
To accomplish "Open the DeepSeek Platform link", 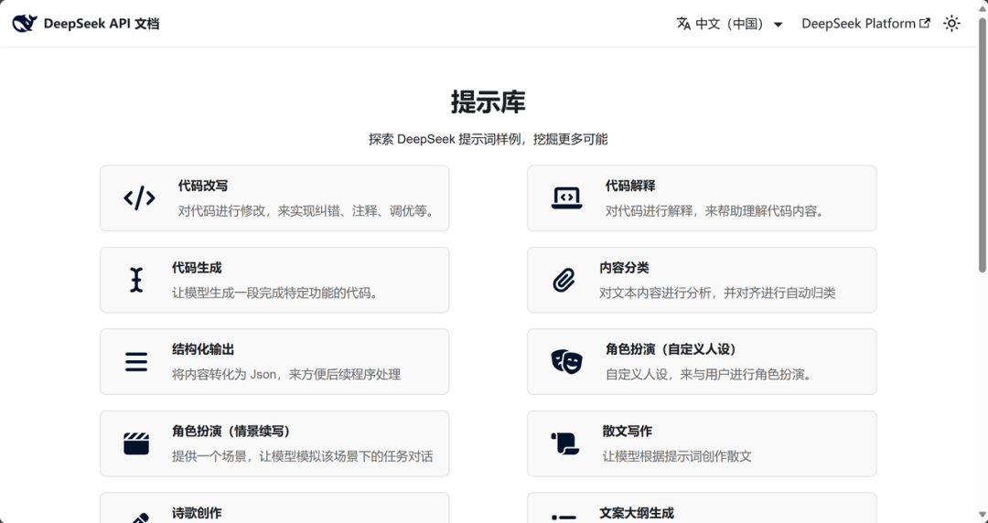I will click(x=865, y=24).
